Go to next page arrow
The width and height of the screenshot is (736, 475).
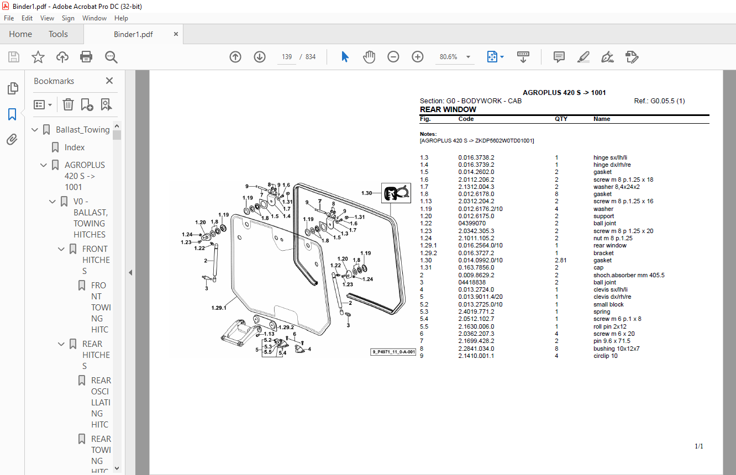point(260,57)
